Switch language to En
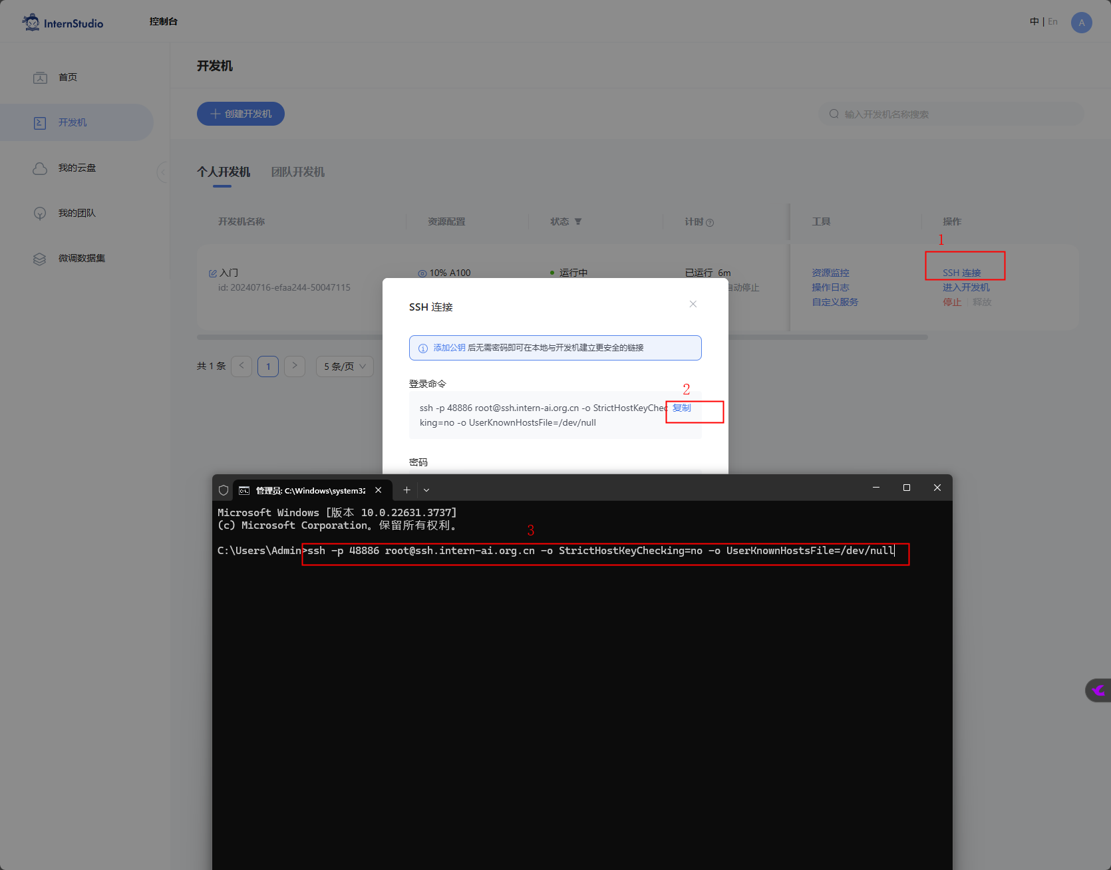The height and width of the screenshot is (870, 1111). pyautogui.click(x=1052, y=22)
